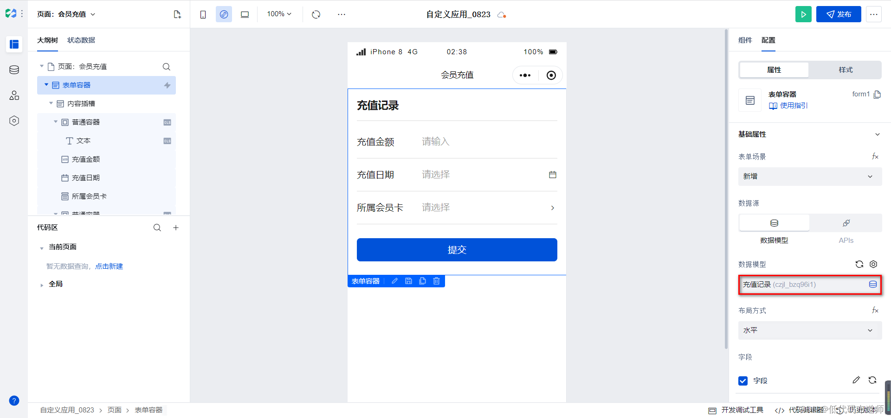The width and height of the screenshot is (891, 418).
Task: Click the save icon on the form container toolbar
Action: coord(408,281)
